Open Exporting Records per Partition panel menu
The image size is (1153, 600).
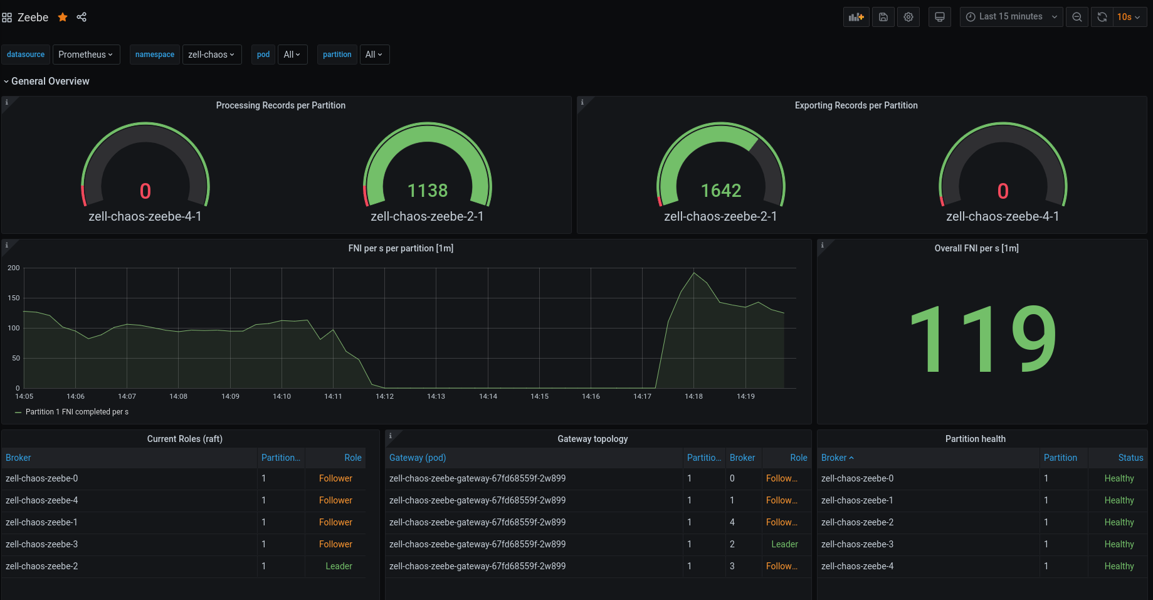tap(856, 105)
